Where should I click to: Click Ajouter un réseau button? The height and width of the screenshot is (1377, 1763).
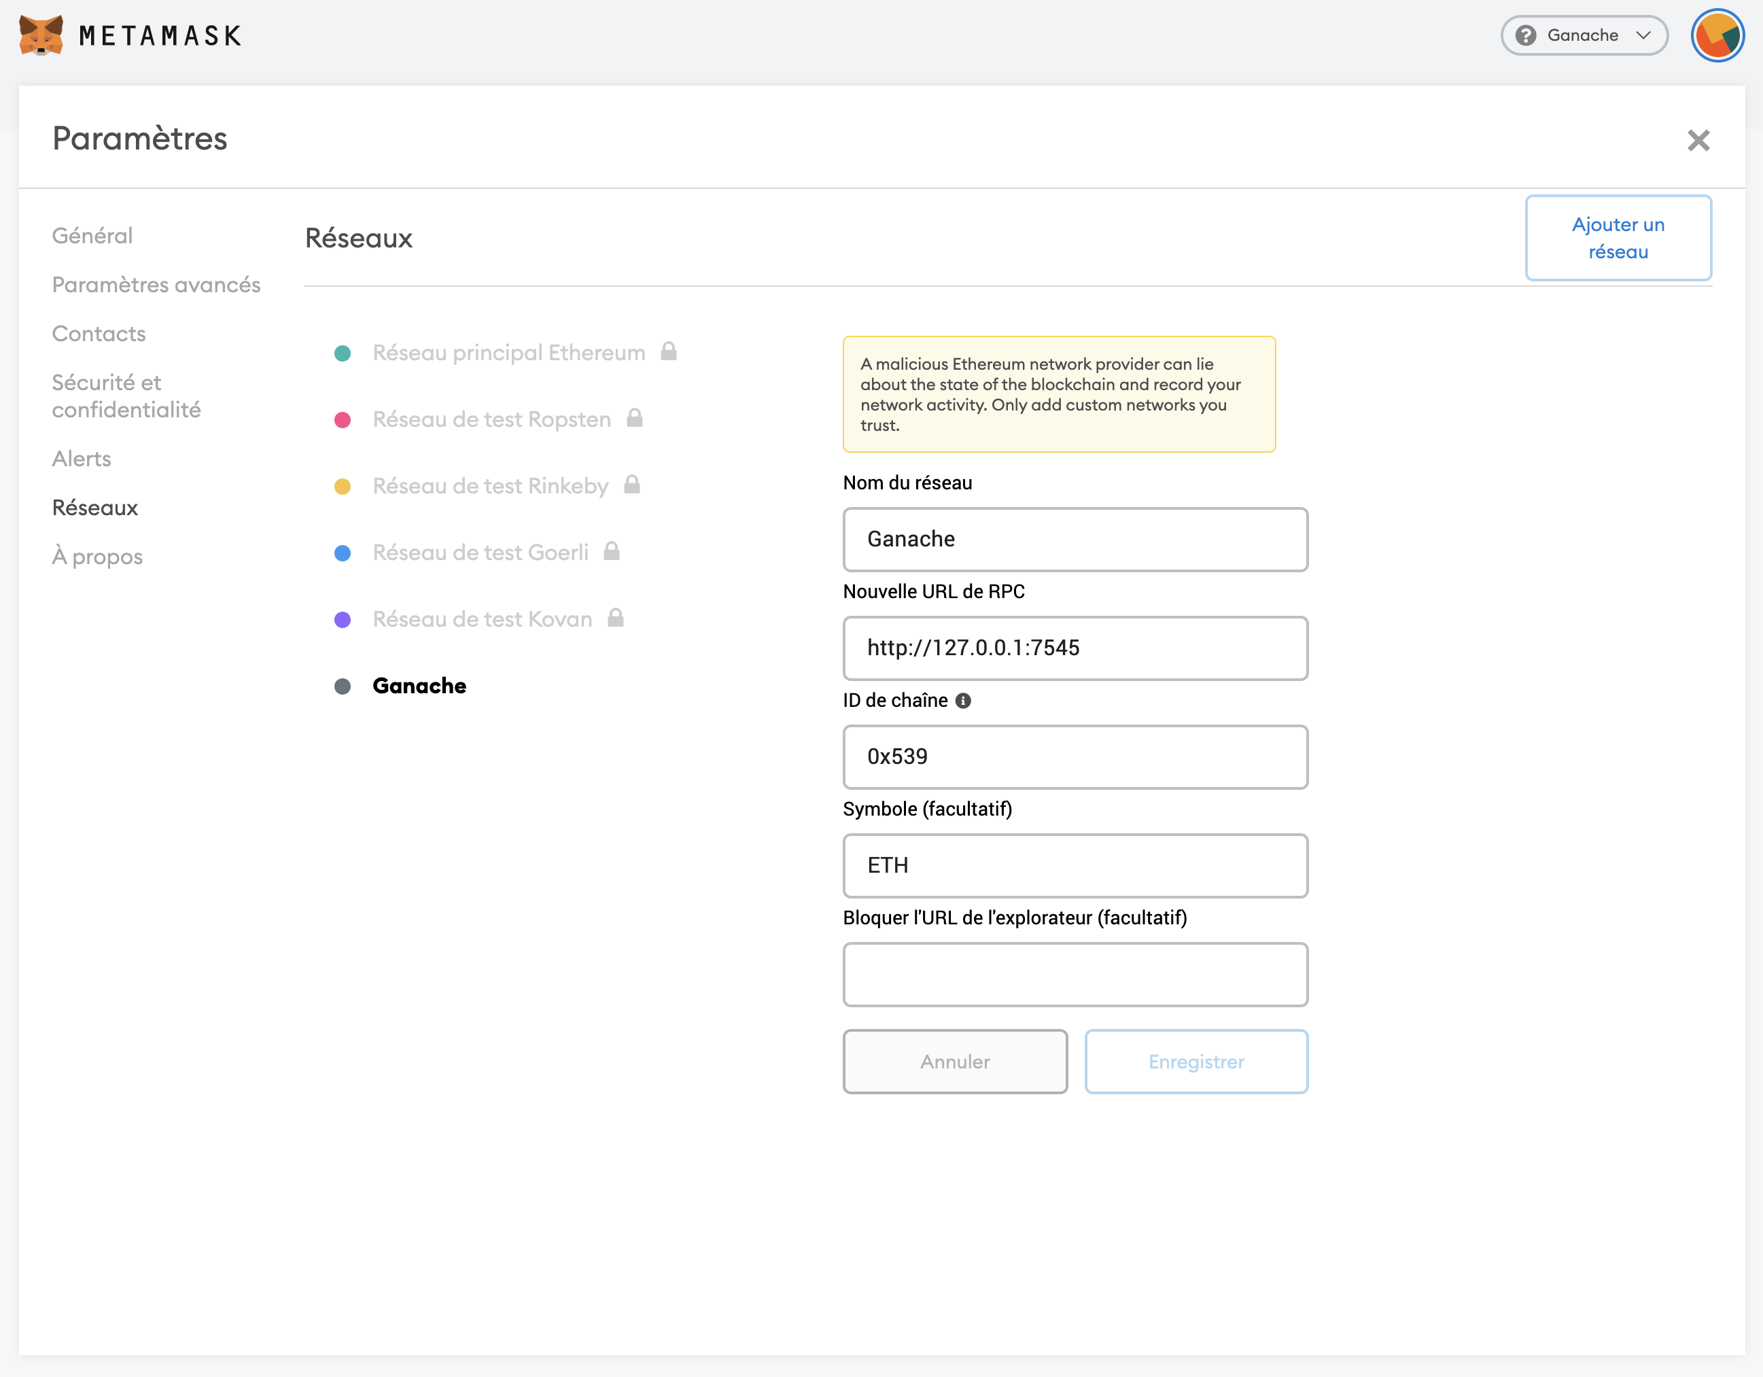pyautogui.click(x=1618, y=238)
